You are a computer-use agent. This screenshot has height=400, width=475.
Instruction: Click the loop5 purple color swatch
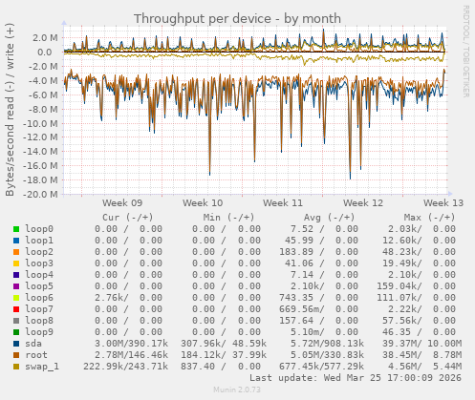coord(16,286)
